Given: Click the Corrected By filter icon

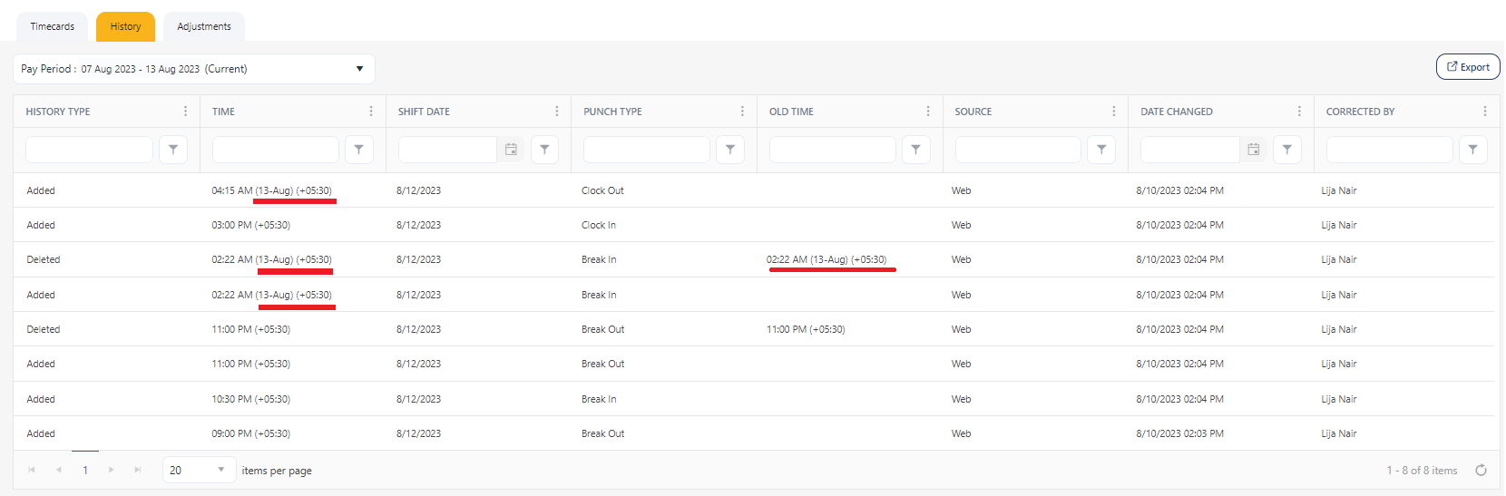Looking at the screenshot, I should (1472, 150).
